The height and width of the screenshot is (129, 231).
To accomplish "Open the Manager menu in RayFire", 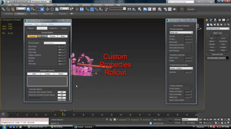I will [29, 24].
